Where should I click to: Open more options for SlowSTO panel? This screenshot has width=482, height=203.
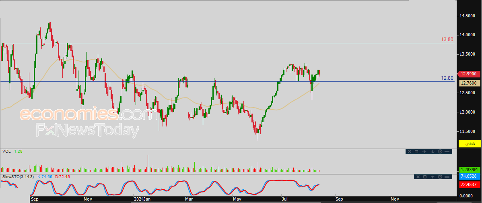click(447, 177)
